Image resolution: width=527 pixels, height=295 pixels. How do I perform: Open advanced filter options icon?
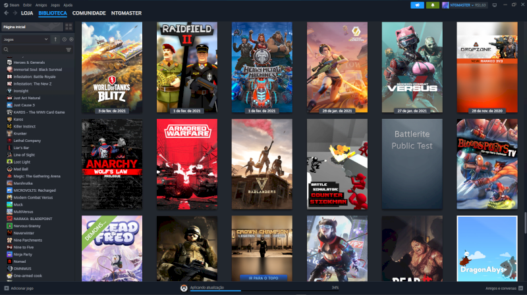pos(69,50)
